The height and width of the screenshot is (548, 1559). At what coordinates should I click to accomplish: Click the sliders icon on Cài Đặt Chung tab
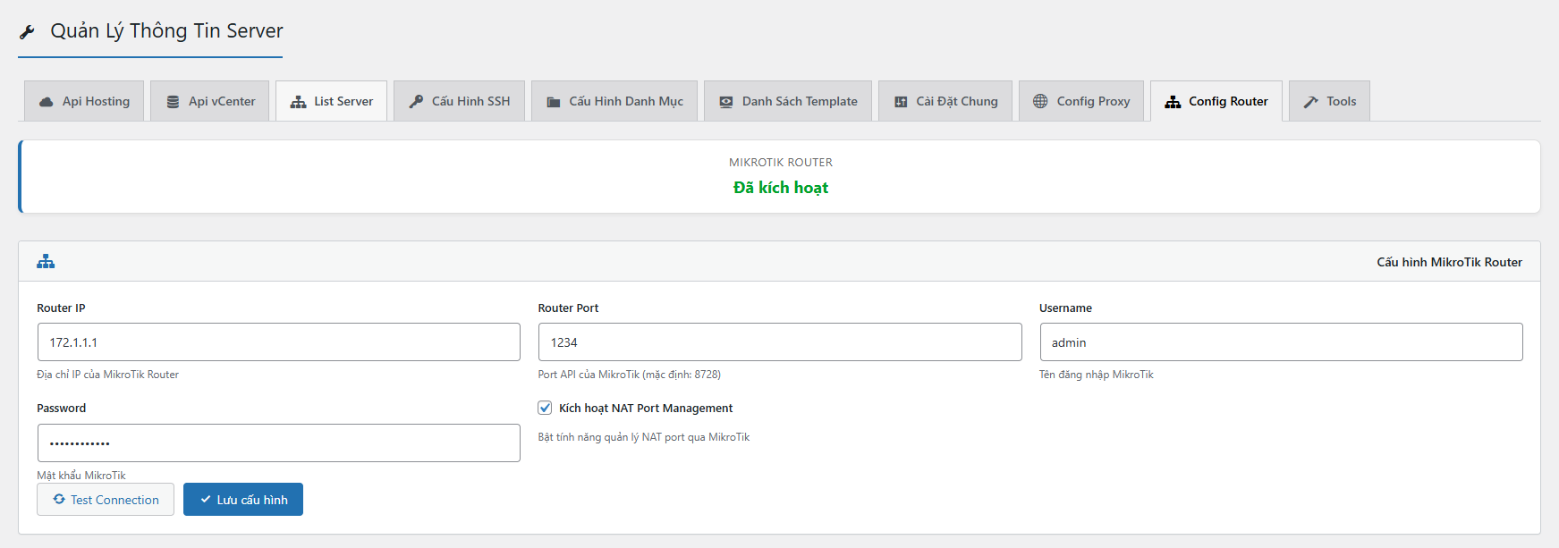click(901, 102)
